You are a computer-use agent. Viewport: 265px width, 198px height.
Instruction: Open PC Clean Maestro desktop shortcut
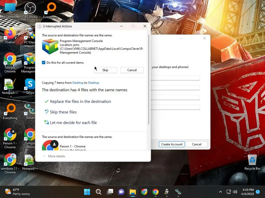pyautogui.click(x=30, y=38)
